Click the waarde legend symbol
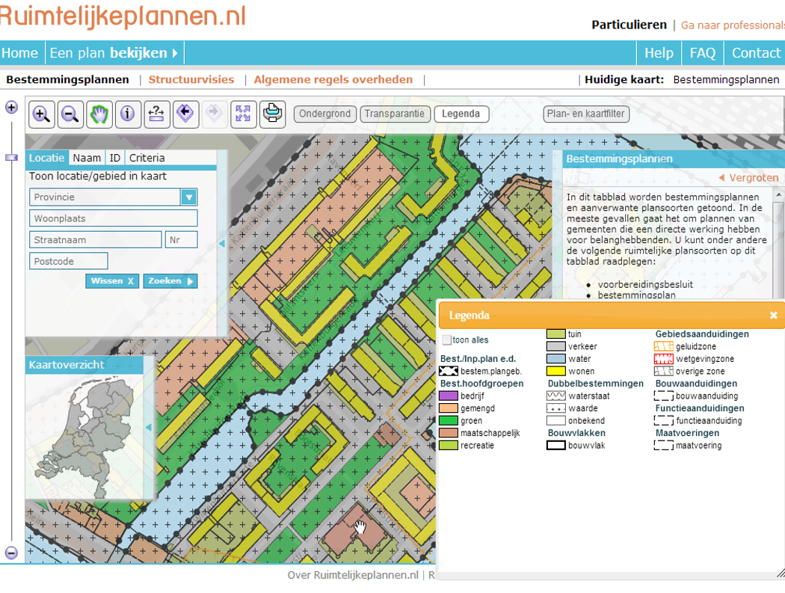This screenshot has height=593, width=785. click(x=555, y=408)
